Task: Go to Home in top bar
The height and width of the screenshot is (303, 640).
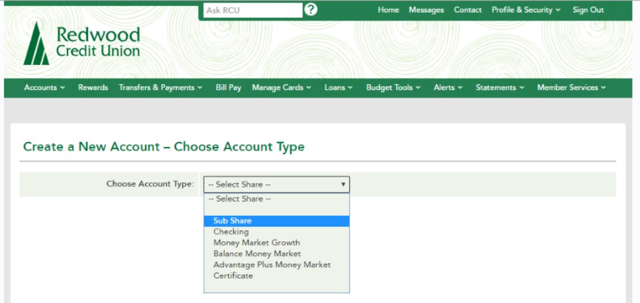Action: 388,10
